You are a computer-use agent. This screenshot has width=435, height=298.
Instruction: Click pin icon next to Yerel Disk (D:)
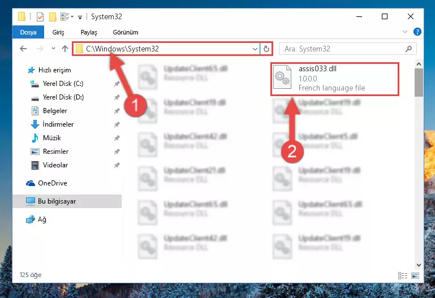[117, 97]
